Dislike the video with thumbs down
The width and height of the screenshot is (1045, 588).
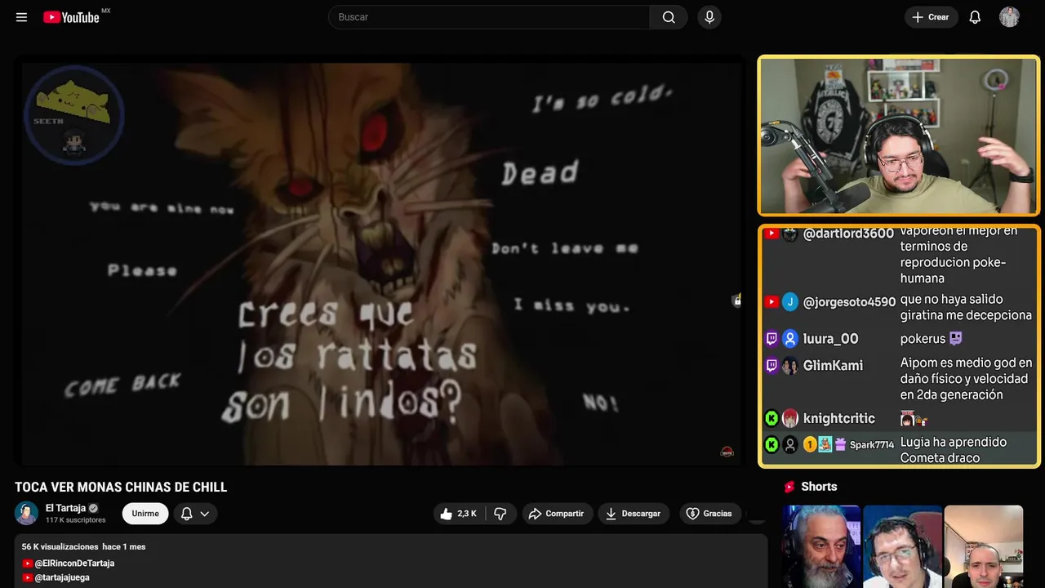coord(500,514)
